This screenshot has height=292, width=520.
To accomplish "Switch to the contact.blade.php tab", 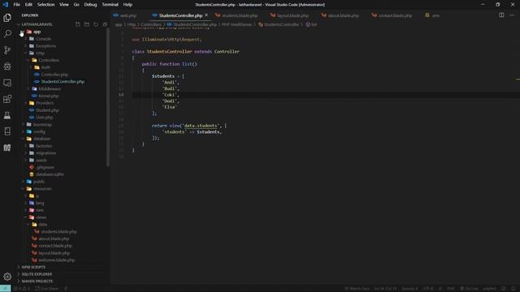I will coord(395,15).
